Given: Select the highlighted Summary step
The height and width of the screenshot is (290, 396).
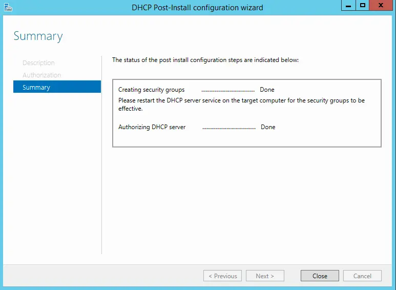Looking at the screenshot, I should (x=36, y=88).
